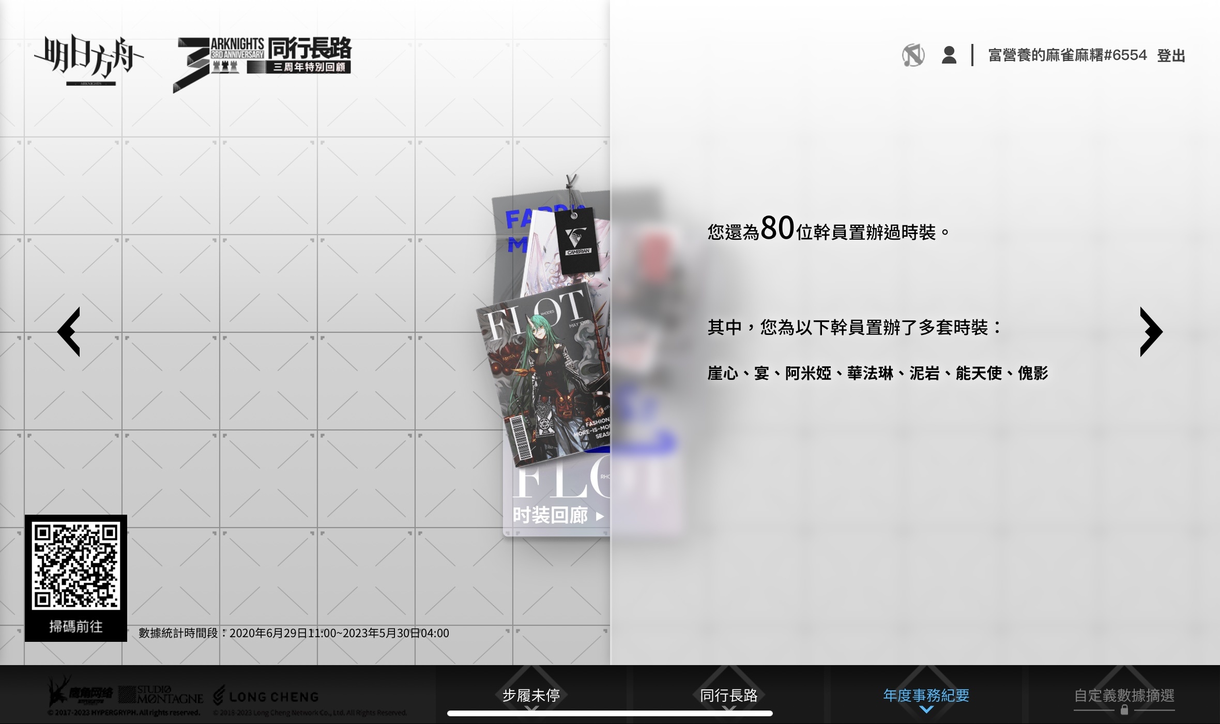Switch to the 同行長路 tab
Screen dimensions: 1220x724
pos(728,695)
